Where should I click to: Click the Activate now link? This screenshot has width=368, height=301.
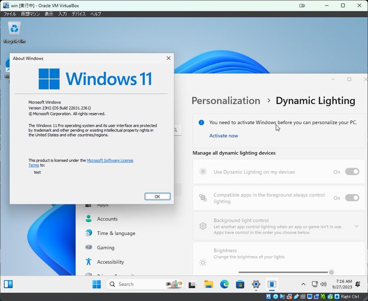(223, 136)
